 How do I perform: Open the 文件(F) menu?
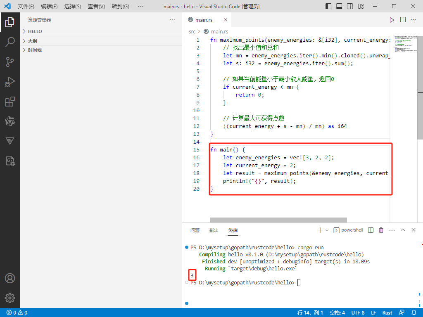coord(26,6)
